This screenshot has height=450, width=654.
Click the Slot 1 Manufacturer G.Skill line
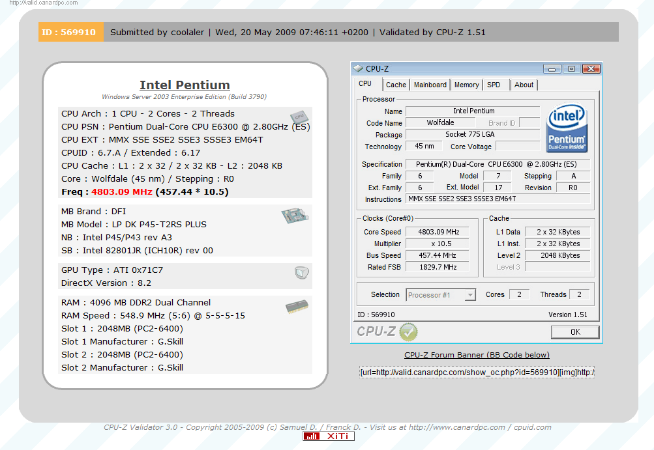pos(122,341)
